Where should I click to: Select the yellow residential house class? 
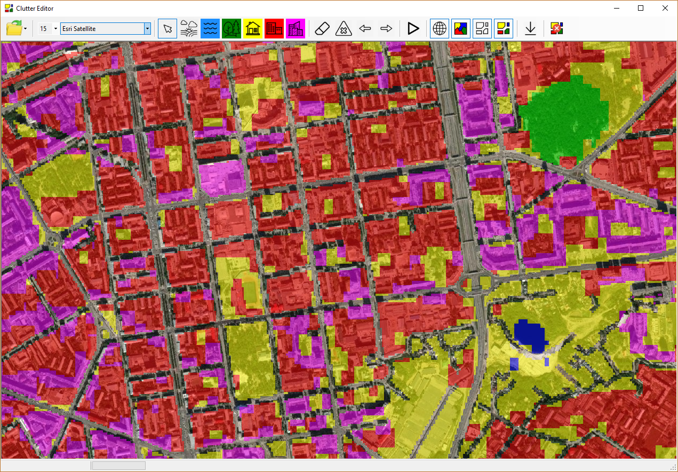click(253, 29)
